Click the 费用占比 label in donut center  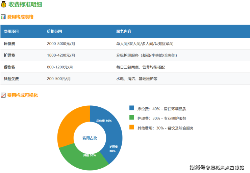(x=90, y=138)
